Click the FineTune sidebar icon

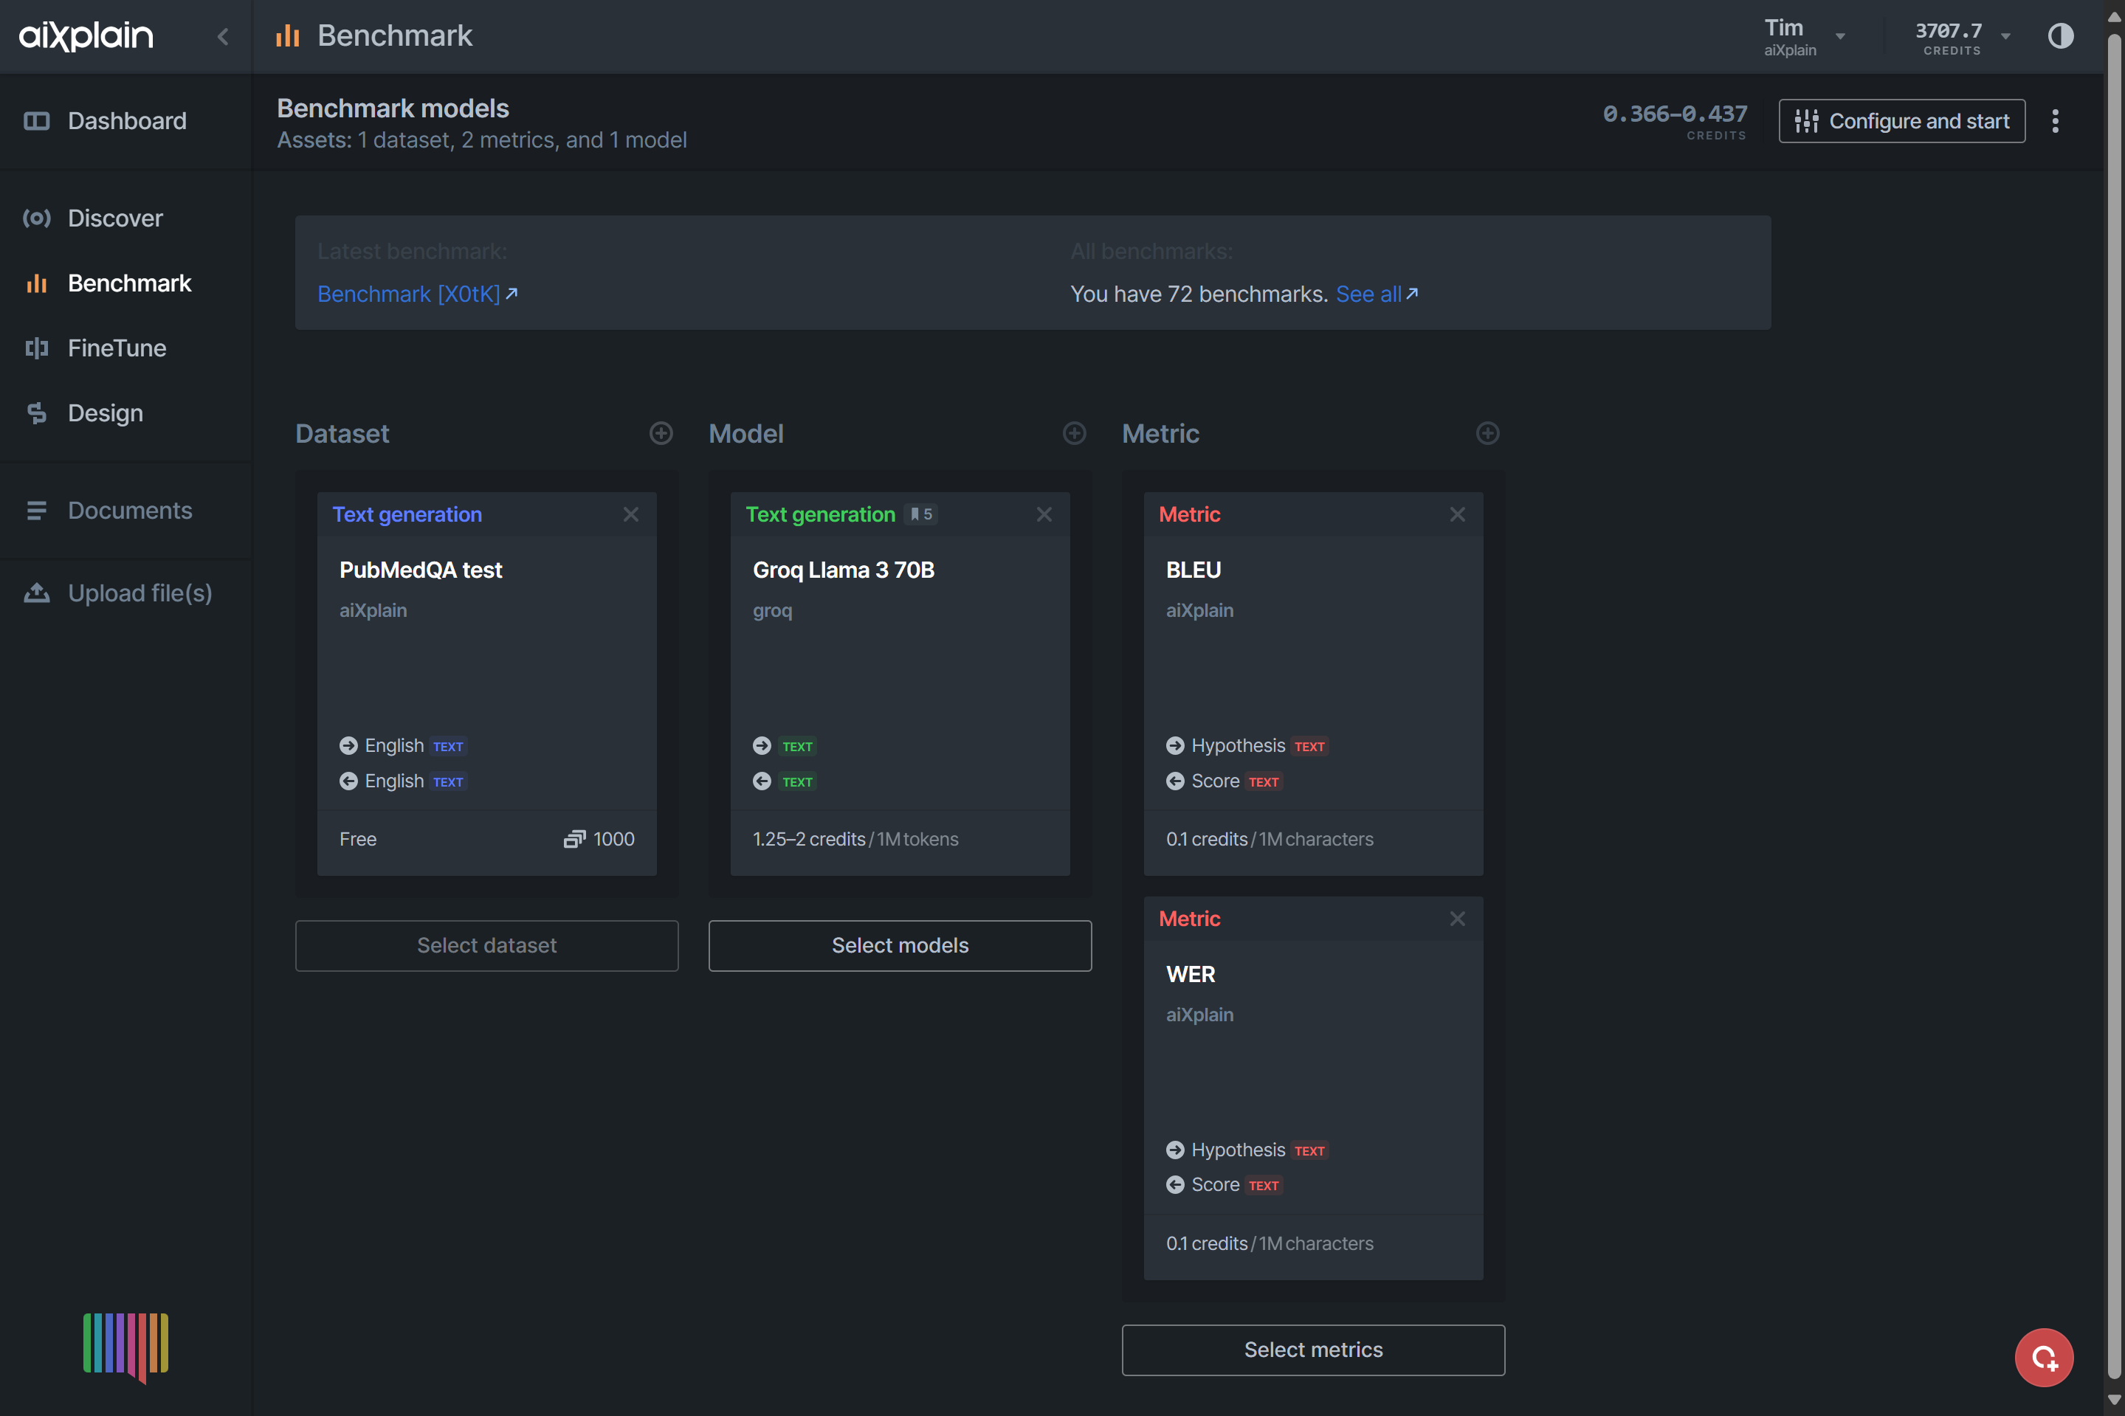click(36, 348)
